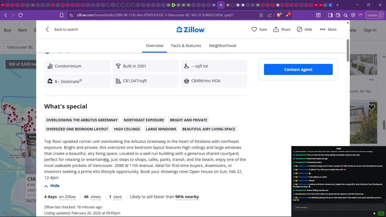This screenshot has height=217, width=386.
Task: Click the 'What's special' heading
Action: point(66,106)
